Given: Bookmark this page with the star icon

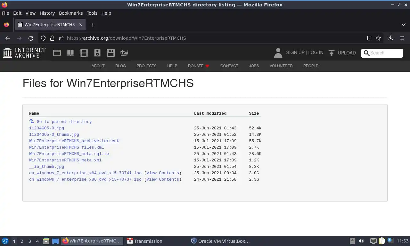Looking at the screenshot, I should coord(378,38).
